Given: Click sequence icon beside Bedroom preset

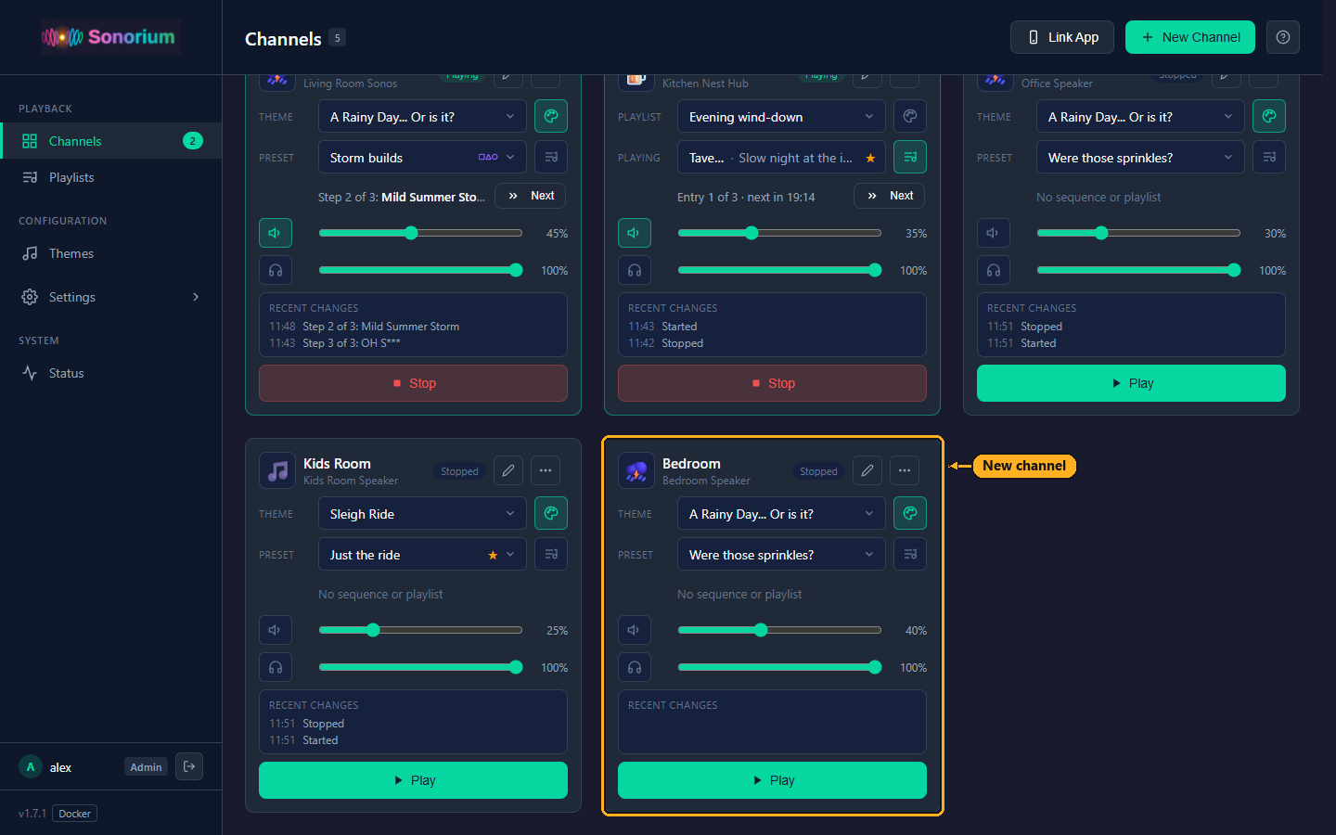Looking at the screenshot, I should tap(910, 554).
